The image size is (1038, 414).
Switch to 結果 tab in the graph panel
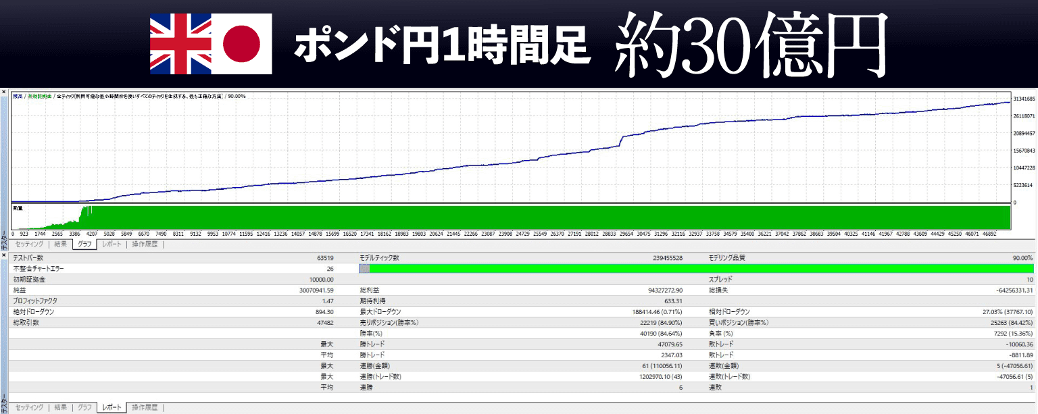[x=61, y=244]
